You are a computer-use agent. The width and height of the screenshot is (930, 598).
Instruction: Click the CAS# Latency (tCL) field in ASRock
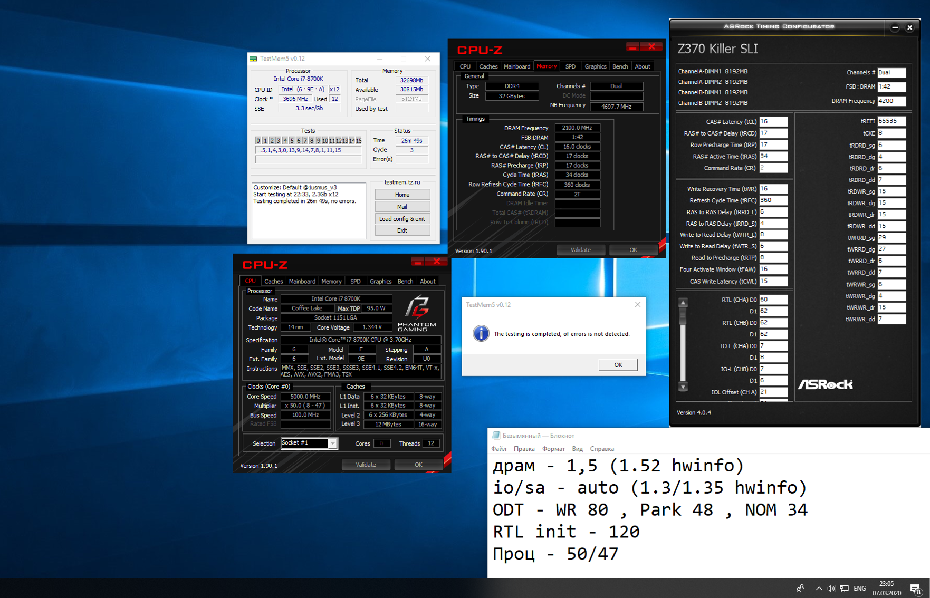click(x=773, y=122)
